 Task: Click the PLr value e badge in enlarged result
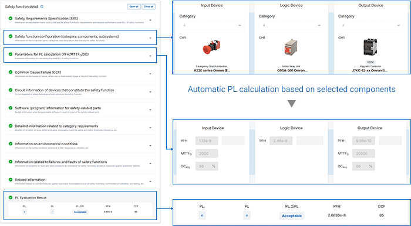pyautogui.click(x=202, y=215)
